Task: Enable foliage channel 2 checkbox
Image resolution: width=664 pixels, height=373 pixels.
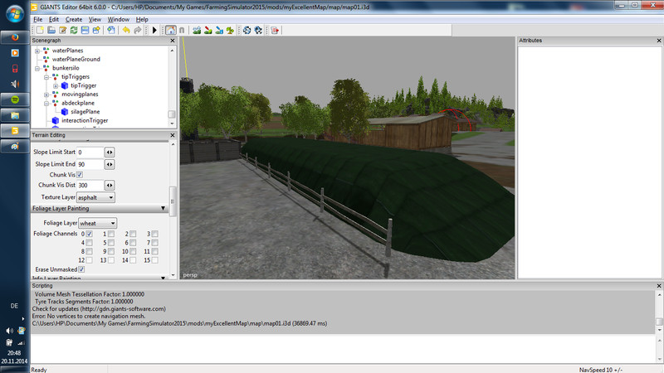Action: click(133, 234)
